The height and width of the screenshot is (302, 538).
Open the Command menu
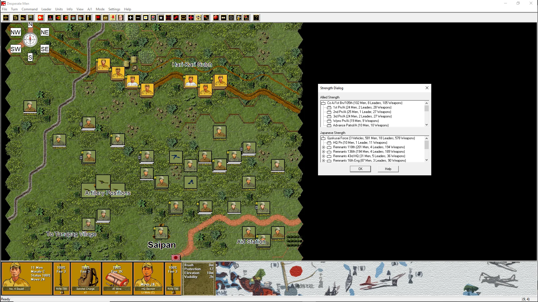29,9
